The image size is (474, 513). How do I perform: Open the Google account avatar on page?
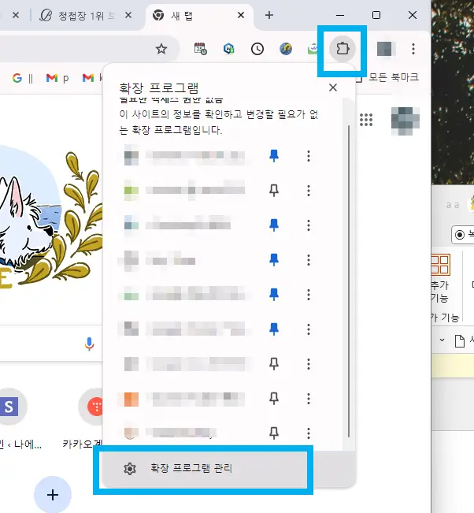coord(405,121)
